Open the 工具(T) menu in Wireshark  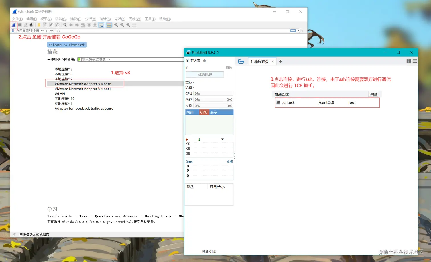click(150, 19)
